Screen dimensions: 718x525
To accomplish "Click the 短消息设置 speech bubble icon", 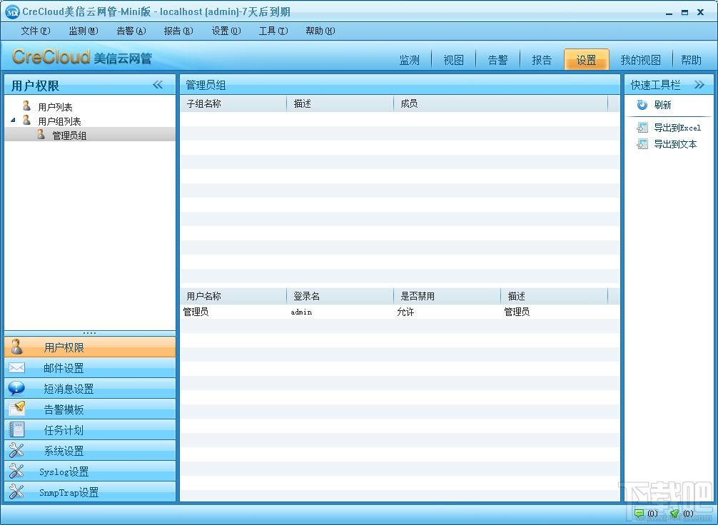I will click(17, 388).
